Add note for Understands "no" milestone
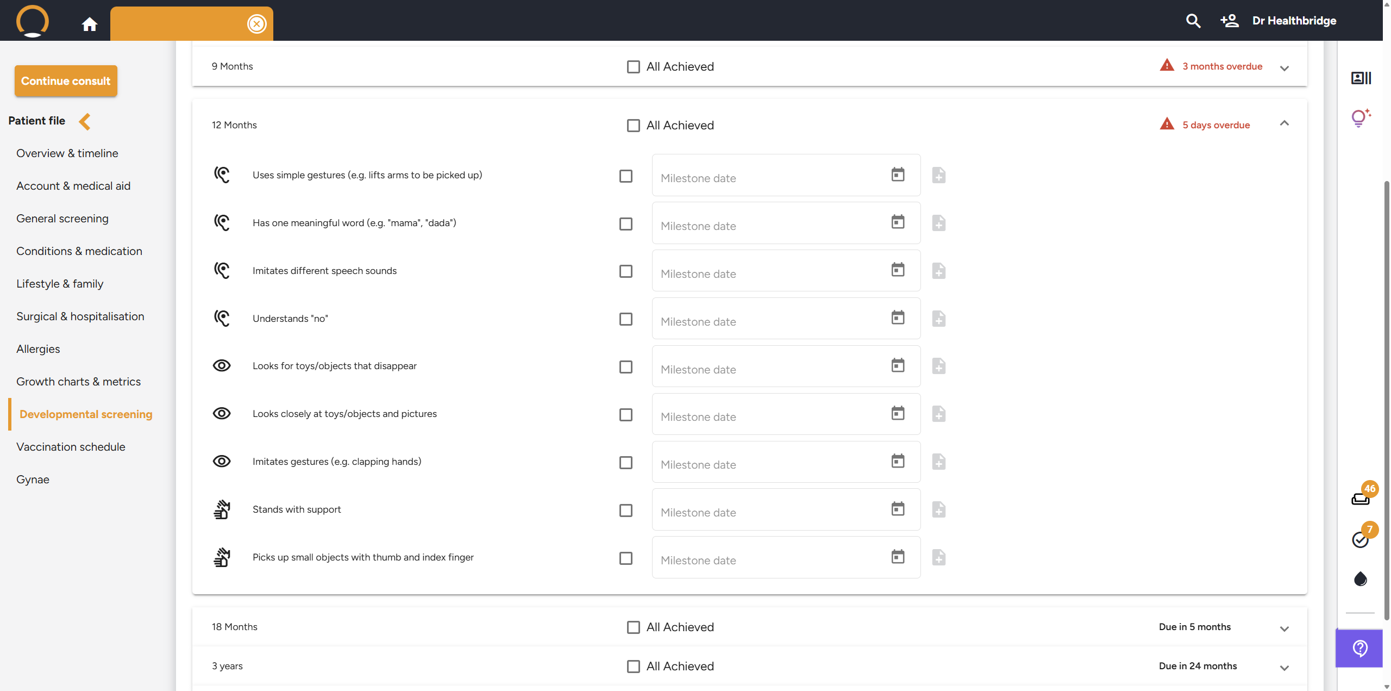This screenshot has width=1391, height=691. click(x=938, y=319)
